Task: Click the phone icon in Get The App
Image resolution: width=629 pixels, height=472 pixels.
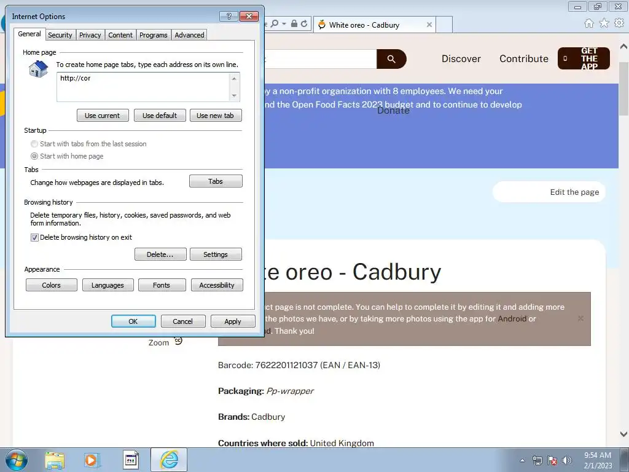Action: 565,58
